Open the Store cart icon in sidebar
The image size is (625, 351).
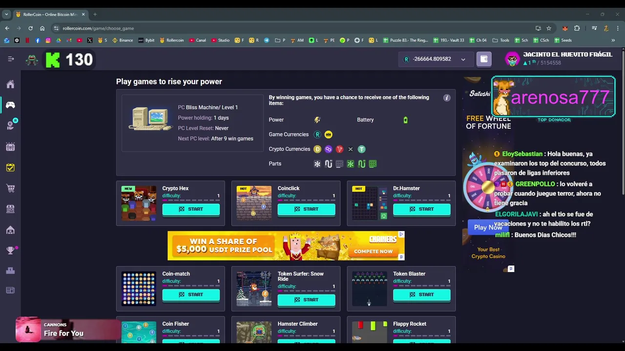(10, 188)
